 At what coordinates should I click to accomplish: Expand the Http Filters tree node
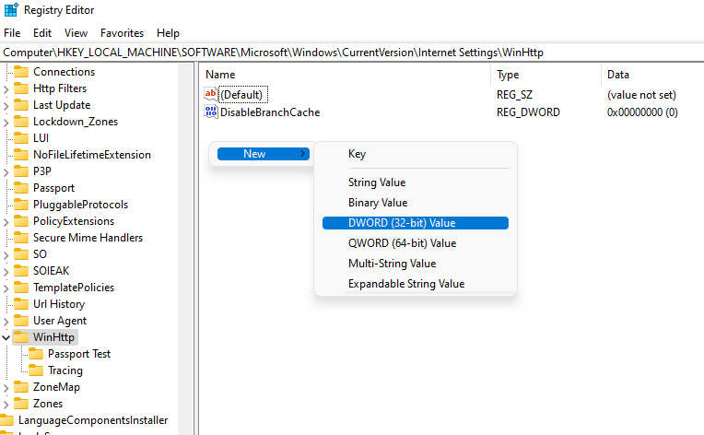6,88
